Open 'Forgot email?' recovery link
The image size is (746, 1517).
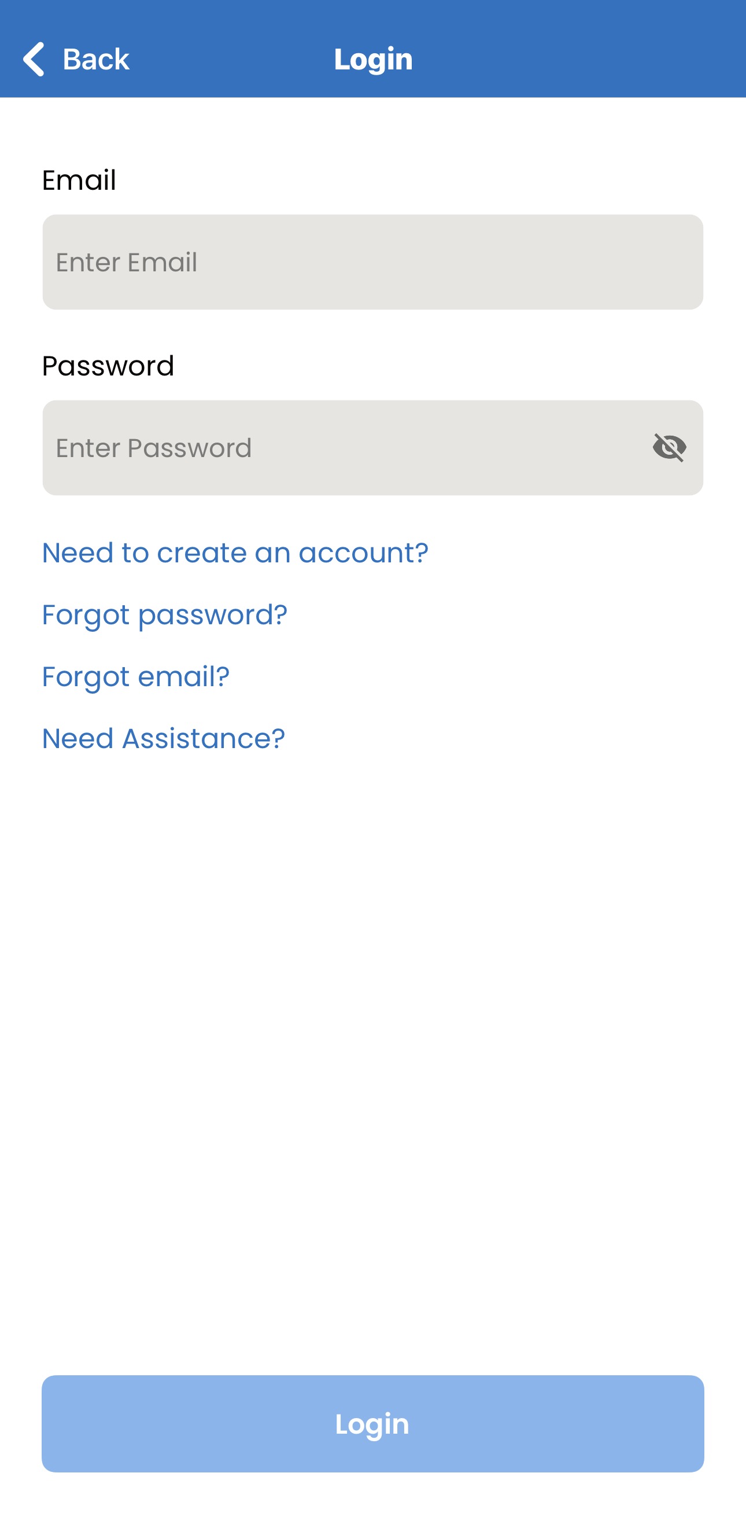click(135, 676)
